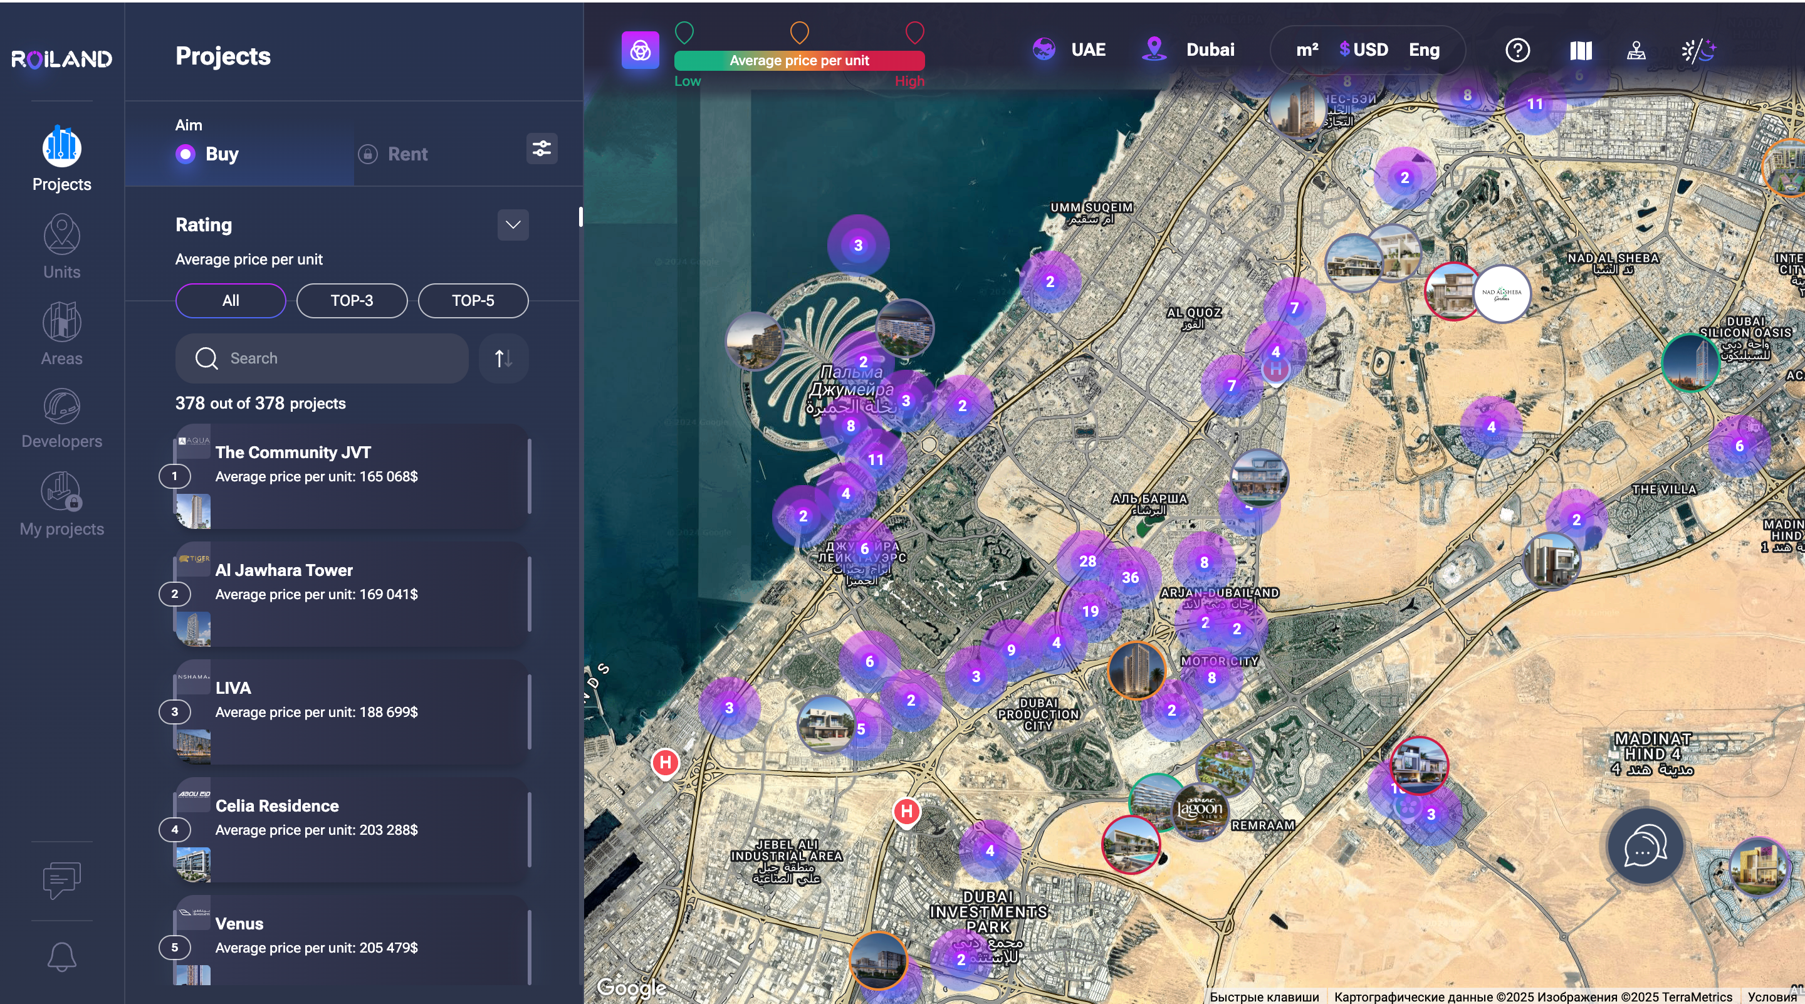Open Al Jawhara Tower project card
The width and height of the screenshot is (1805, 1004).
point(351,594)
